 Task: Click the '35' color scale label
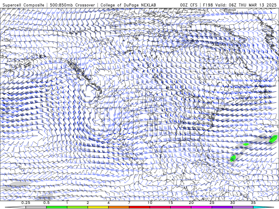coord(253,203)
